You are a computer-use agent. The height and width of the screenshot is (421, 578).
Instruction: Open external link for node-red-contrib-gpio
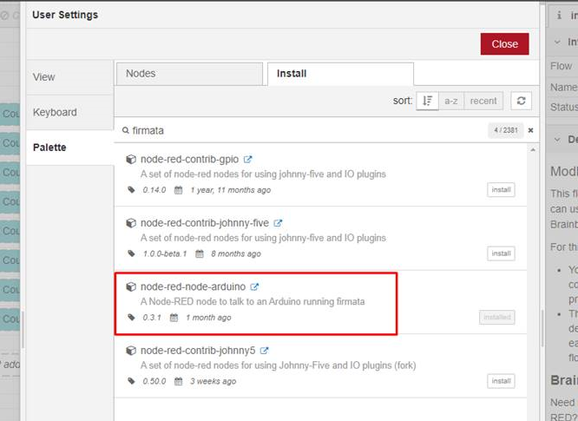tap(248, 160)
